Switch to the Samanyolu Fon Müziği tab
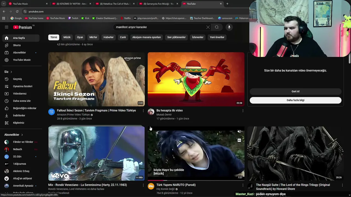Viewport: 351px width, 197px height. click(159, 4)
